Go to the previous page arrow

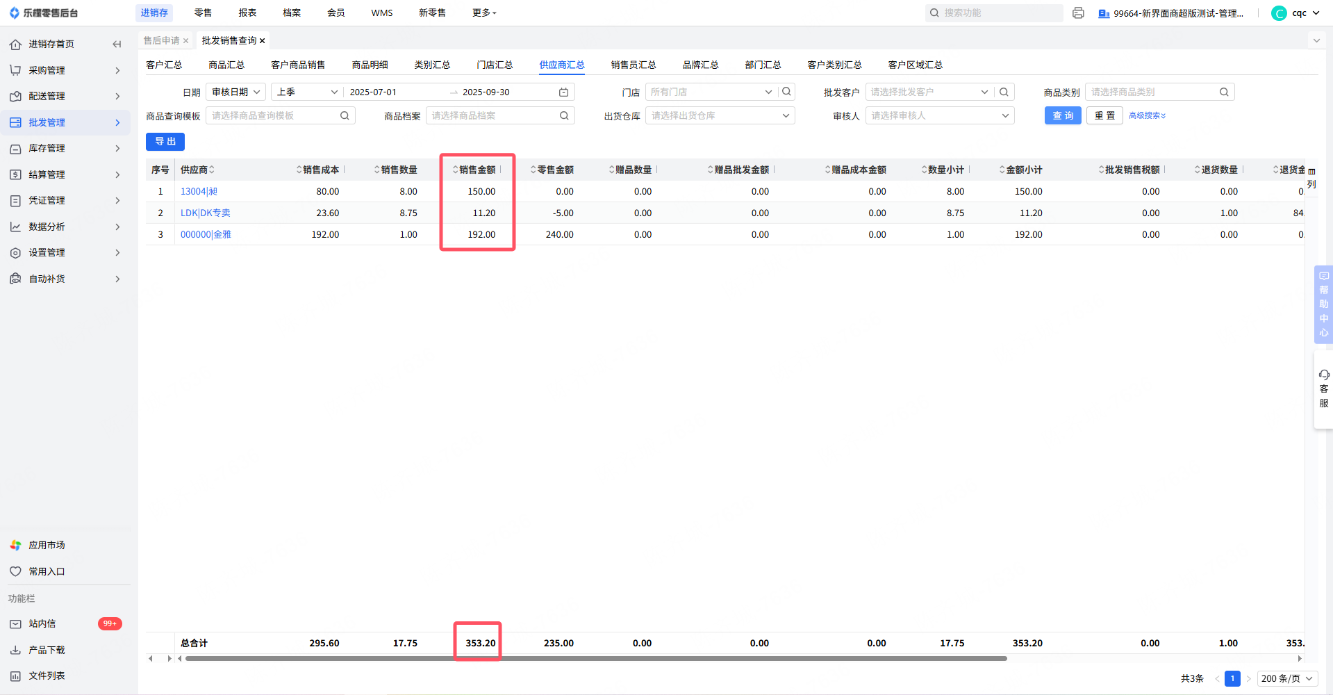tap(1216, 678)
